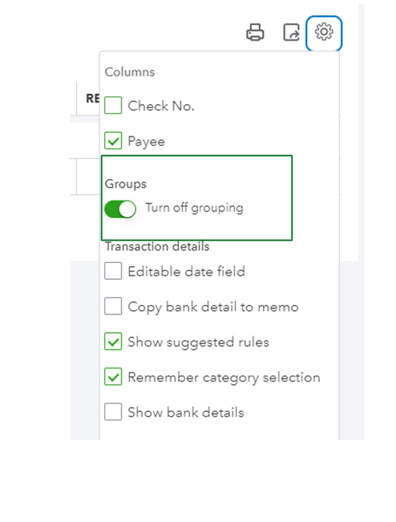Click the print icon

pyautogui.click(x=255, y=32)
